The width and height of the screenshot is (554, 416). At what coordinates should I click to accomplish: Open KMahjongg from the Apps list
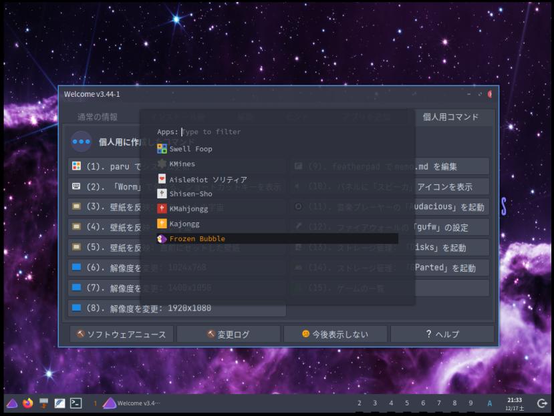pyautogui.click(x=277, y=208)
